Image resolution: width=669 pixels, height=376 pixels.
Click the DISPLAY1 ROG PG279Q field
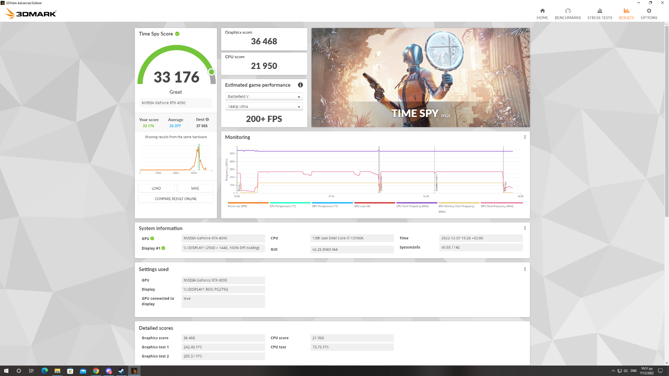[x=223, y=290]
